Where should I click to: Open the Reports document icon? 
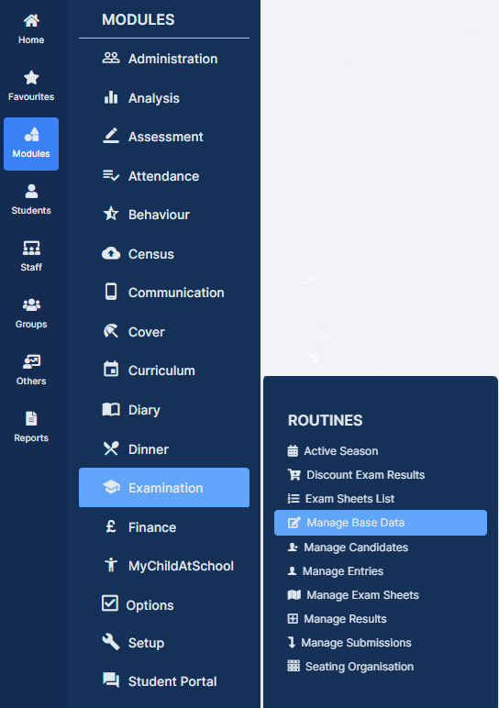pos(31,418)
